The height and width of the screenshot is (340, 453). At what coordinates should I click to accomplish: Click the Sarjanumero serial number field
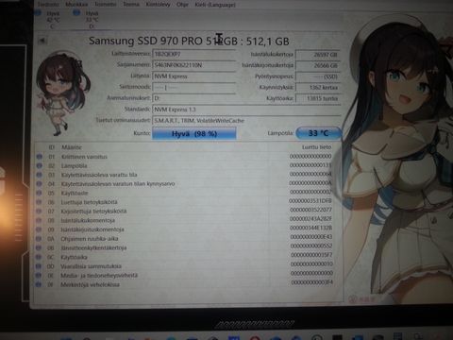(x=193, y=65)
